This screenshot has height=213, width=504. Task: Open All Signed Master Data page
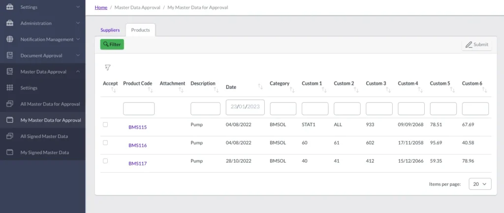click(x=44, y=136)
